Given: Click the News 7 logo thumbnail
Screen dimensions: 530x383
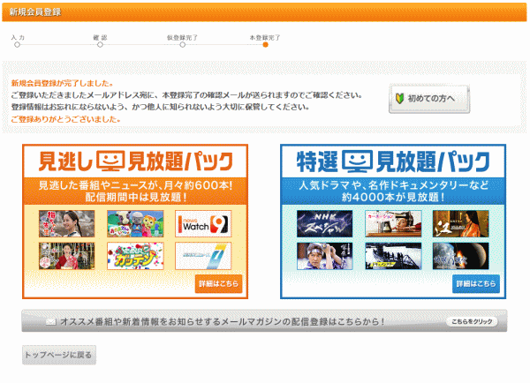Looking at the screenshot, I should coord(203,256).
